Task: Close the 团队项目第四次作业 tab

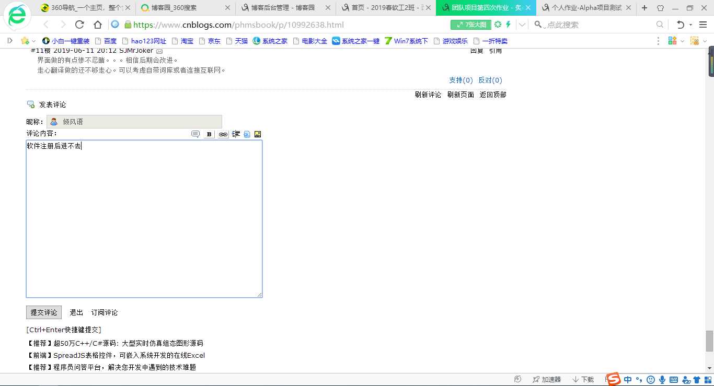Action: [528, 8]
